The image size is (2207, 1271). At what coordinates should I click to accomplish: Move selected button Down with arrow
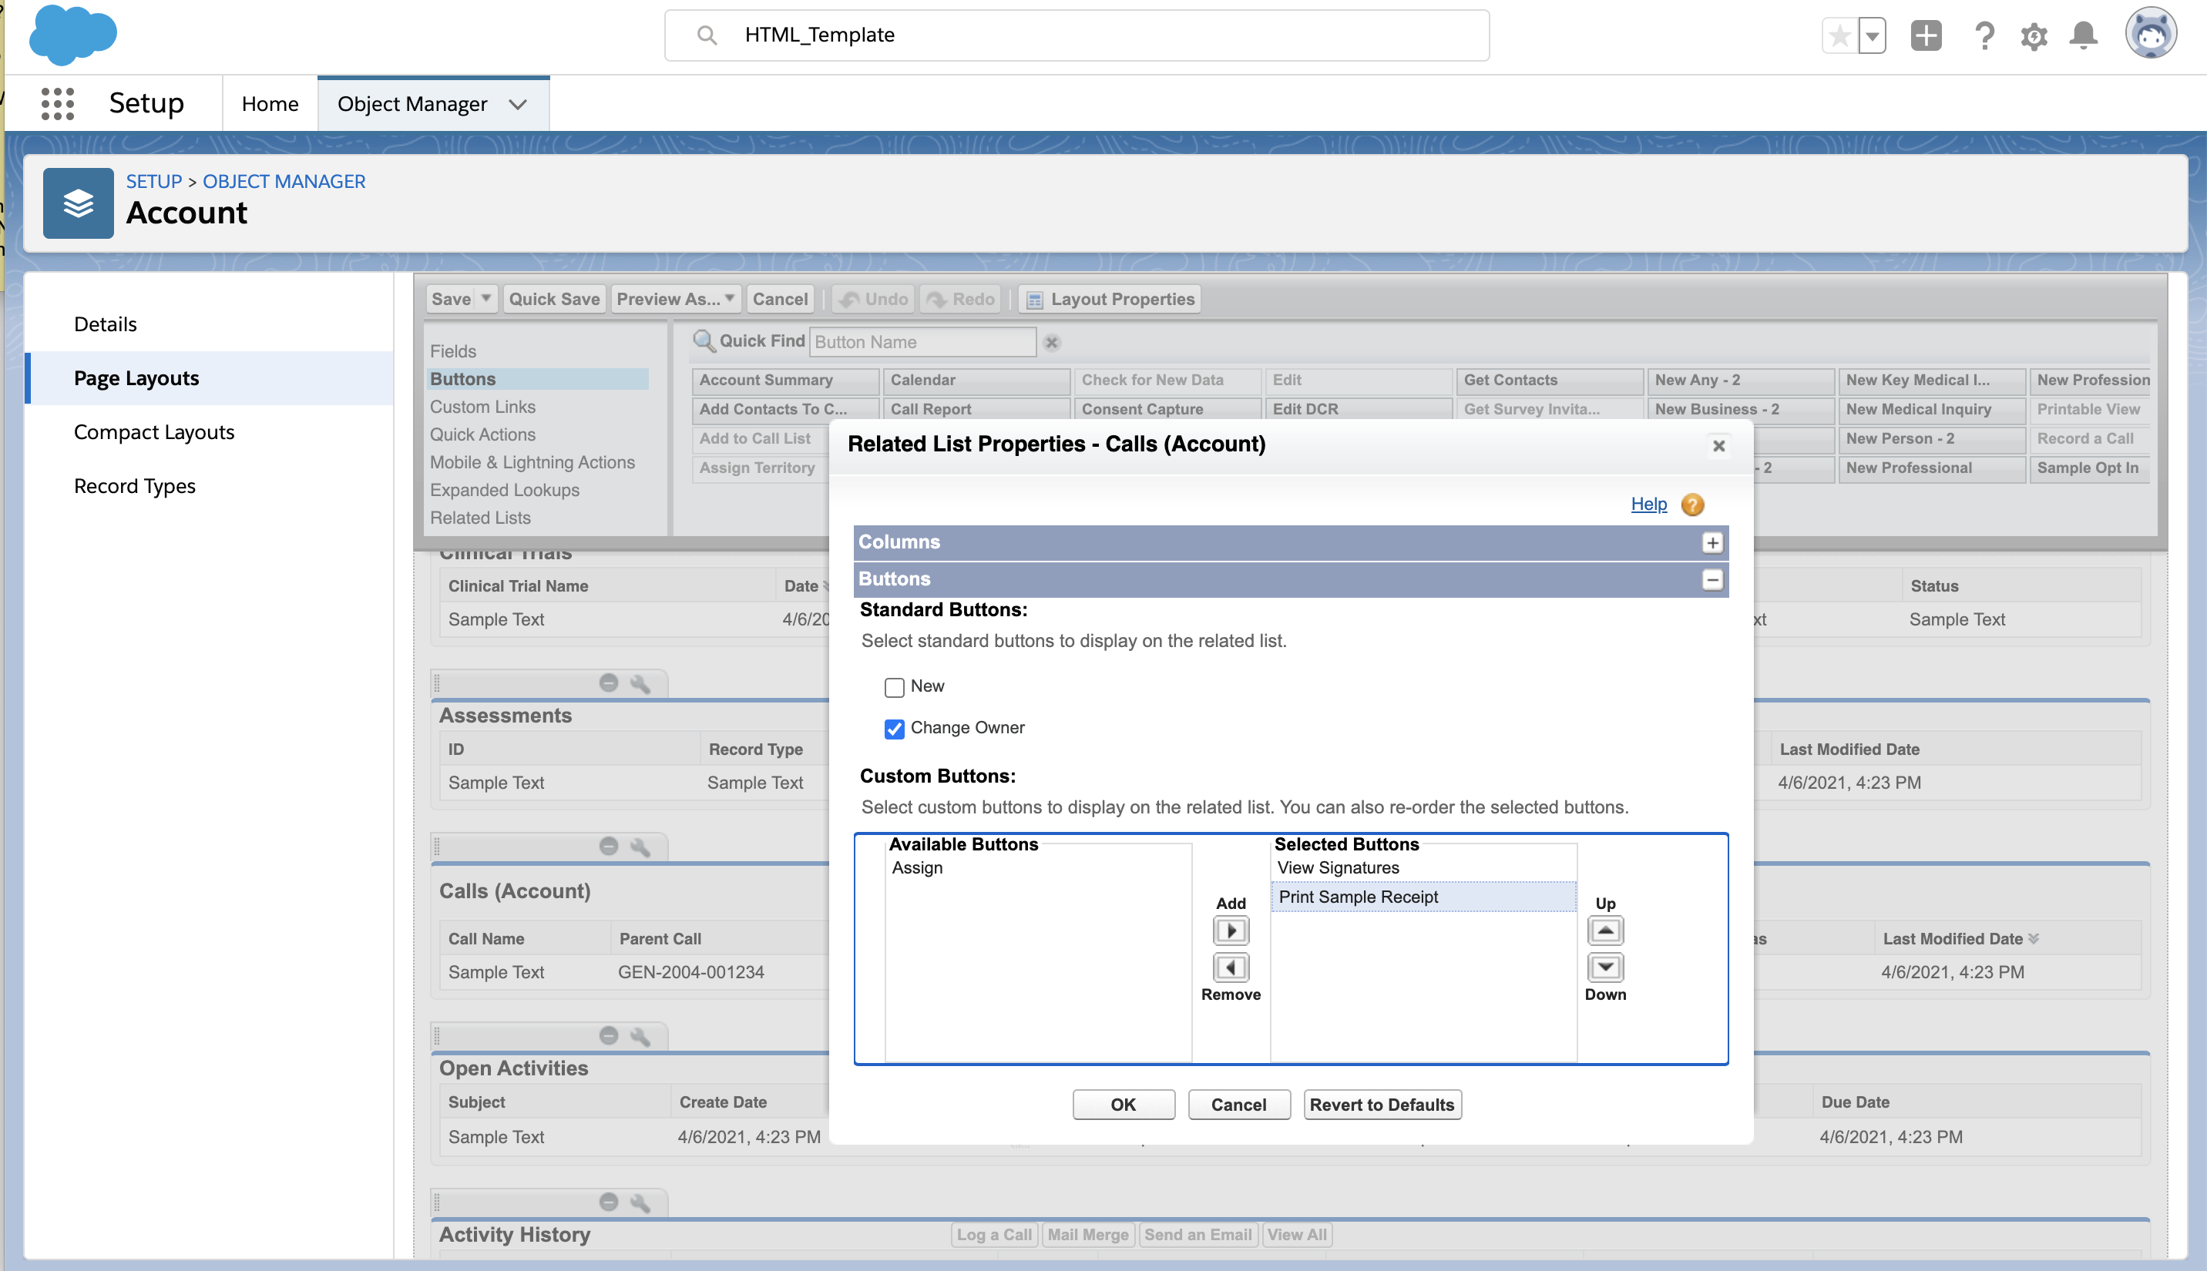point(1604,968)
